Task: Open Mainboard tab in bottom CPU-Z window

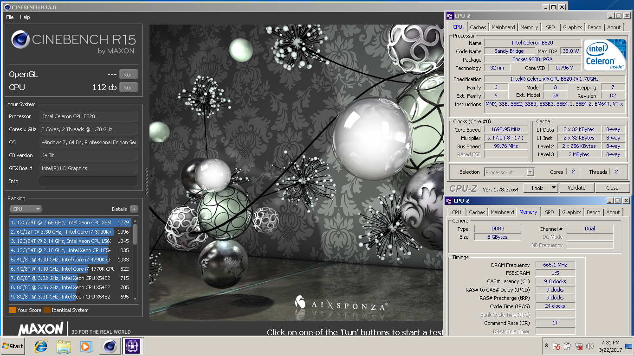Action: click(x=502, y=212)
